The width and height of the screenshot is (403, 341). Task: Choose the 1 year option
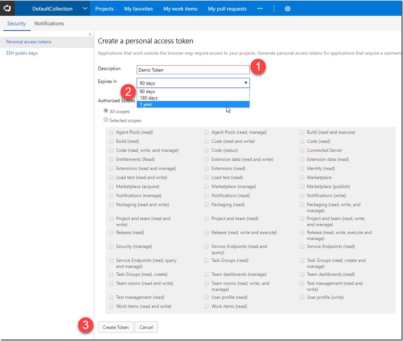193,104
